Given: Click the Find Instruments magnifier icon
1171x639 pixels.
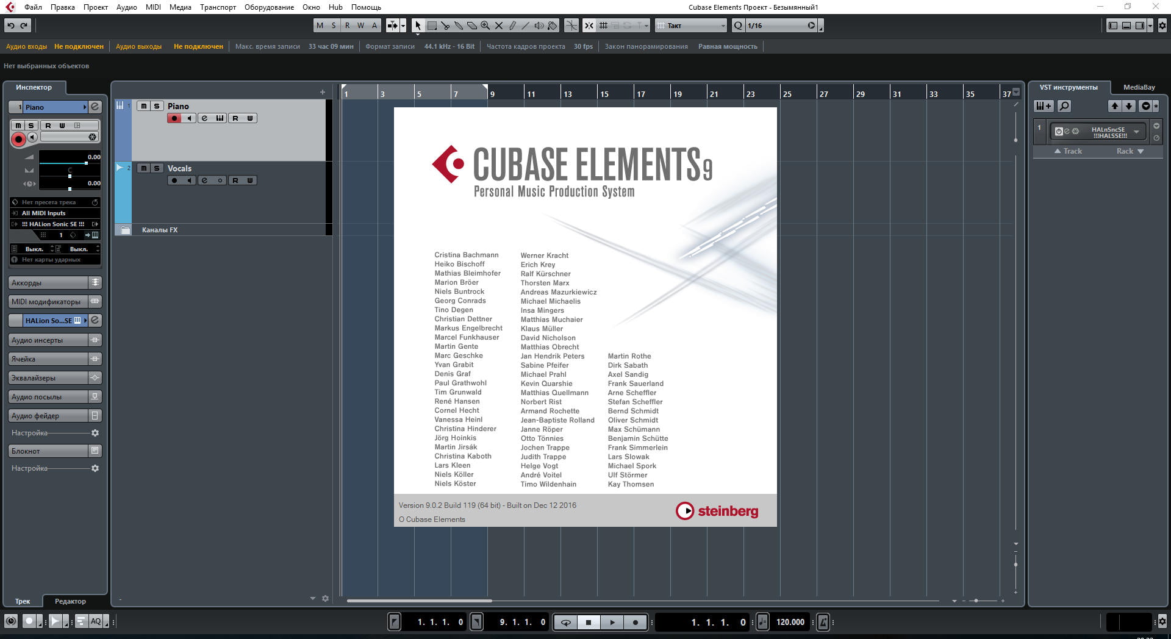Looking at the screenshot, I should pos(1064,106).
